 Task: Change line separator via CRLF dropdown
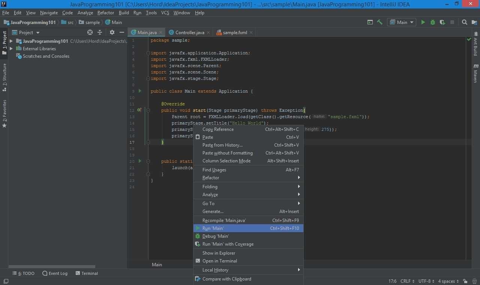(408, 281)
